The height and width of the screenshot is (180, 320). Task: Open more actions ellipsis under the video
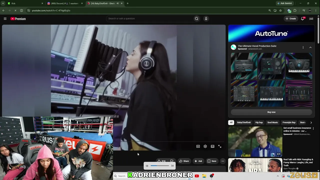point(223,161)
